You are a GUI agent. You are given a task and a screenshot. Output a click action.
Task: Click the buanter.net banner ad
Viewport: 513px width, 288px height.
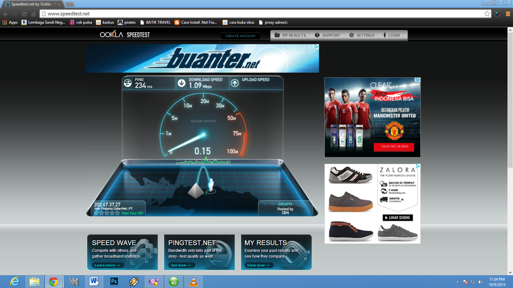pos(202,58)
